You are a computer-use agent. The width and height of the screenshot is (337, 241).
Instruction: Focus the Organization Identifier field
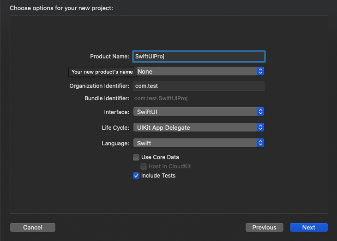(x=199, y=86)
